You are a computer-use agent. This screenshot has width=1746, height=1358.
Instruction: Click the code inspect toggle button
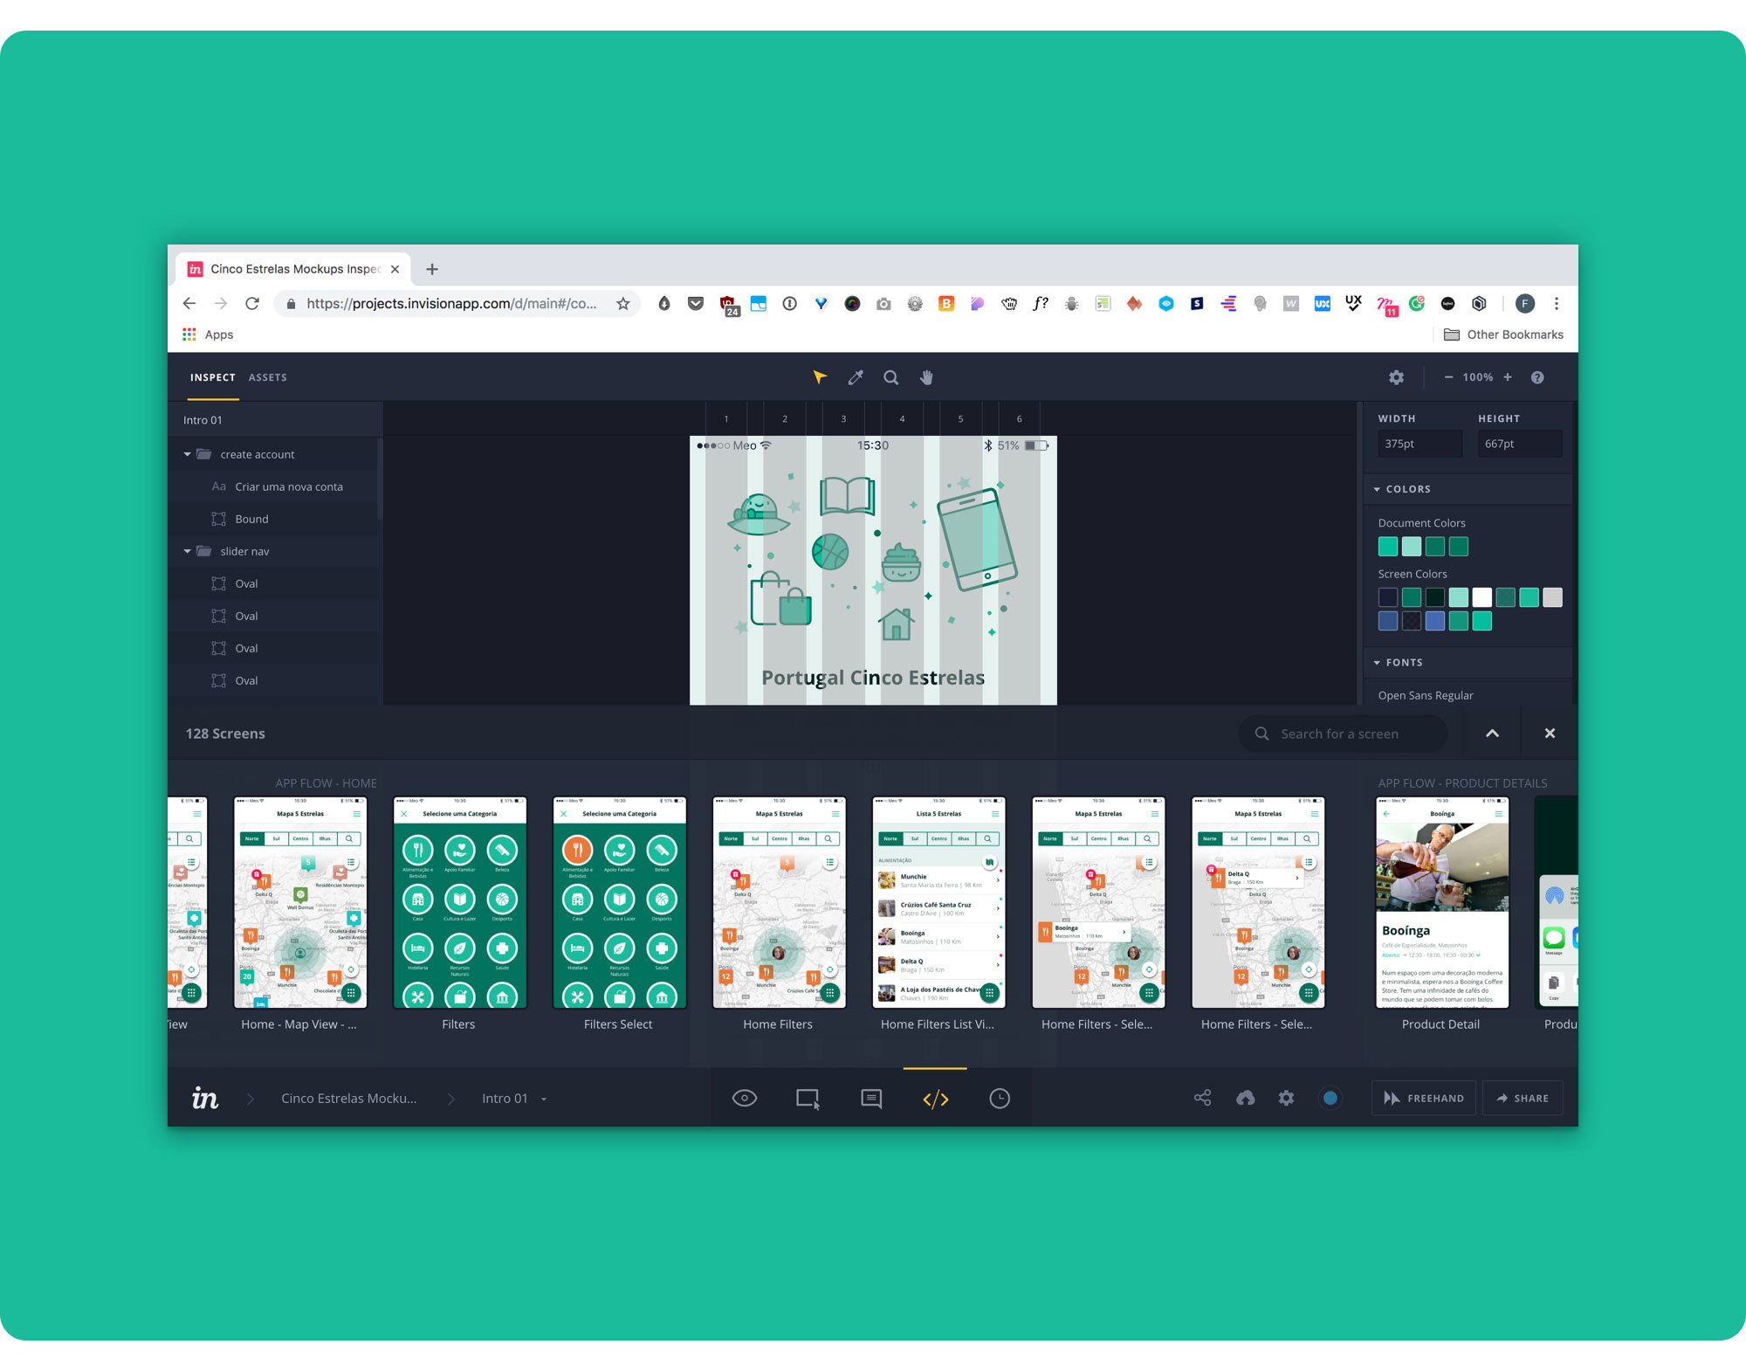click(937, 1097)
